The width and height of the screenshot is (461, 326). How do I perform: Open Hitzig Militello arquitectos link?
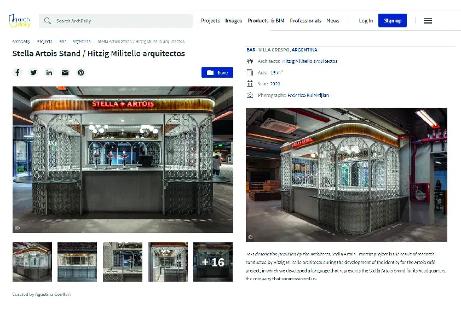pos(309,61)
